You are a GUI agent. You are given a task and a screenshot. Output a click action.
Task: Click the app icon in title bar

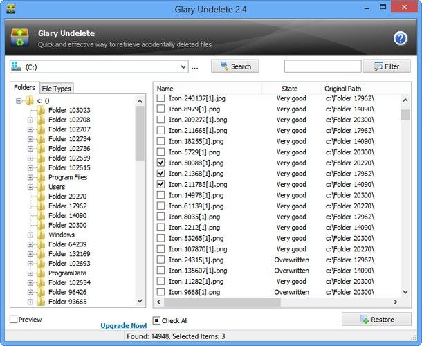click(11, 8)
